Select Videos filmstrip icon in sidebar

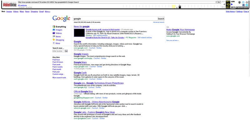click(x=54, y=33)
